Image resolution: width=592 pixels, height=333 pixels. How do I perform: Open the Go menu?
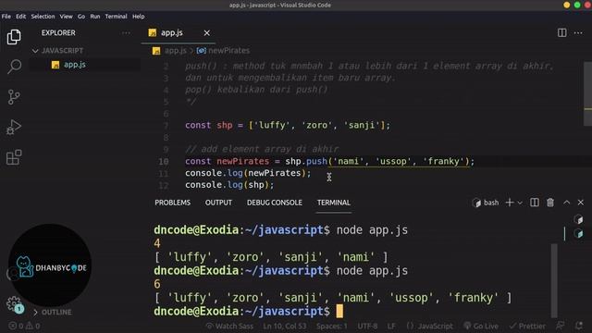[81, 17]
